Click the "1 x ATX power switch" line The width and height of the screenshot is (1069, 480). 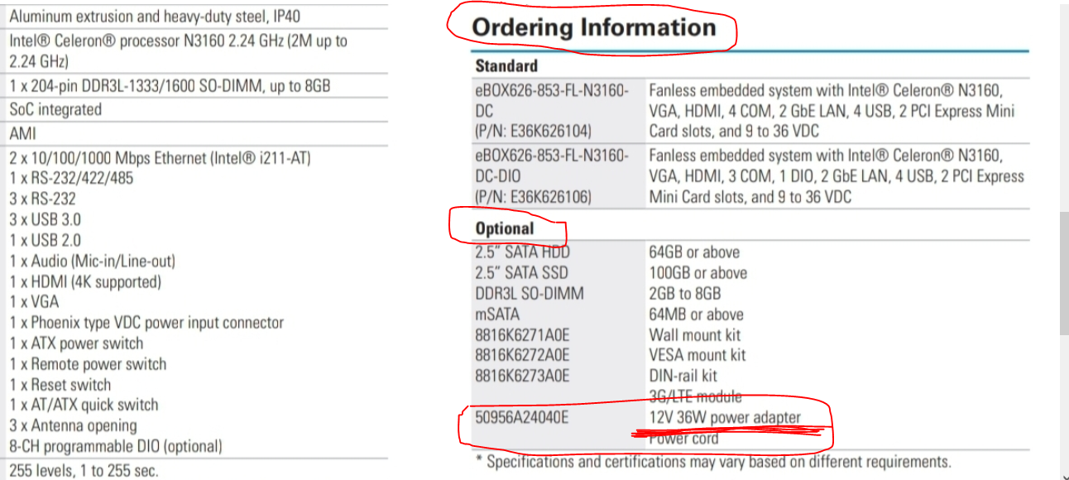coord(76,343)
